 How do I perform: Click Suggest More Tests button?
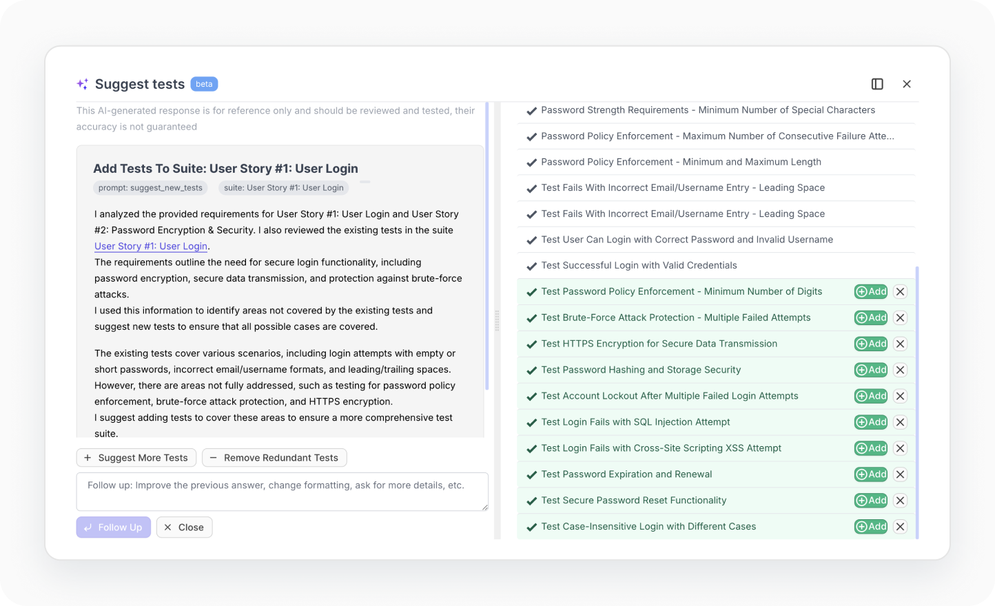coord(136,458)
